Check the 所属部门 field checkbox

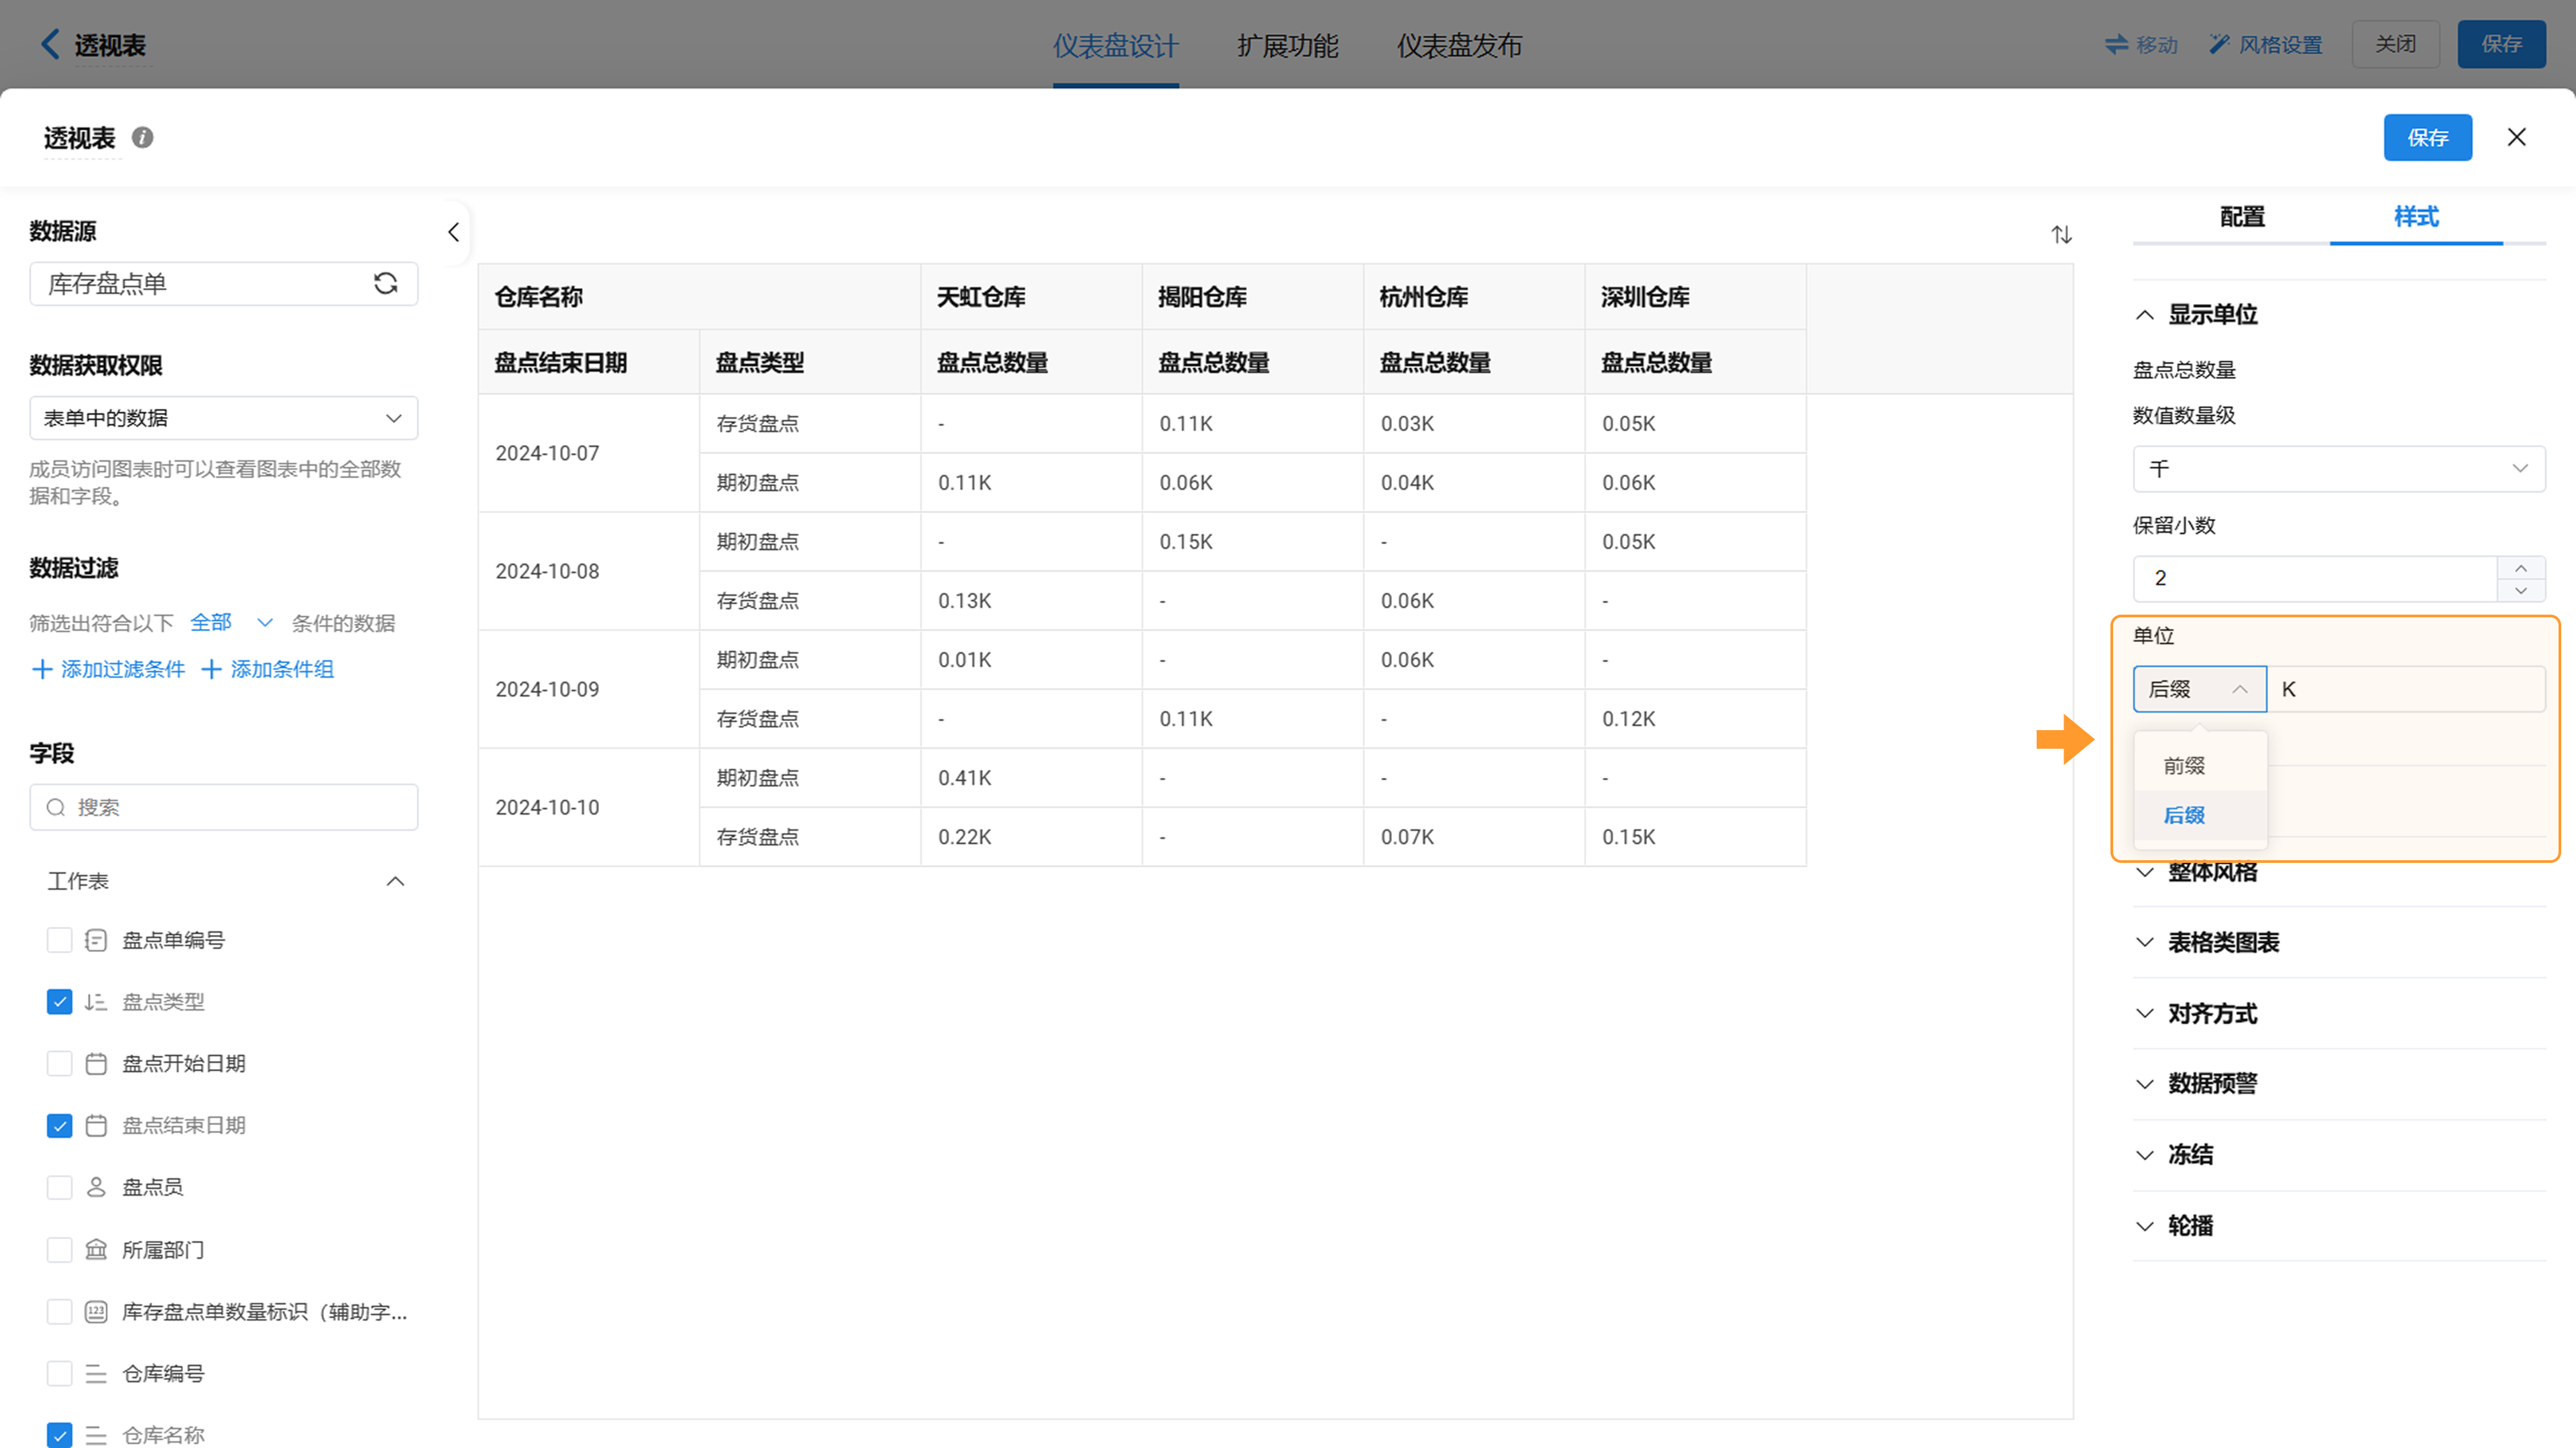click(x=59, y=1250)
